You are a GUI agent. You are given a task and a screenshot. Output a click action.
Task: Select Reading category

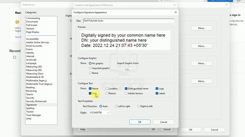click(x=30, y=88)
